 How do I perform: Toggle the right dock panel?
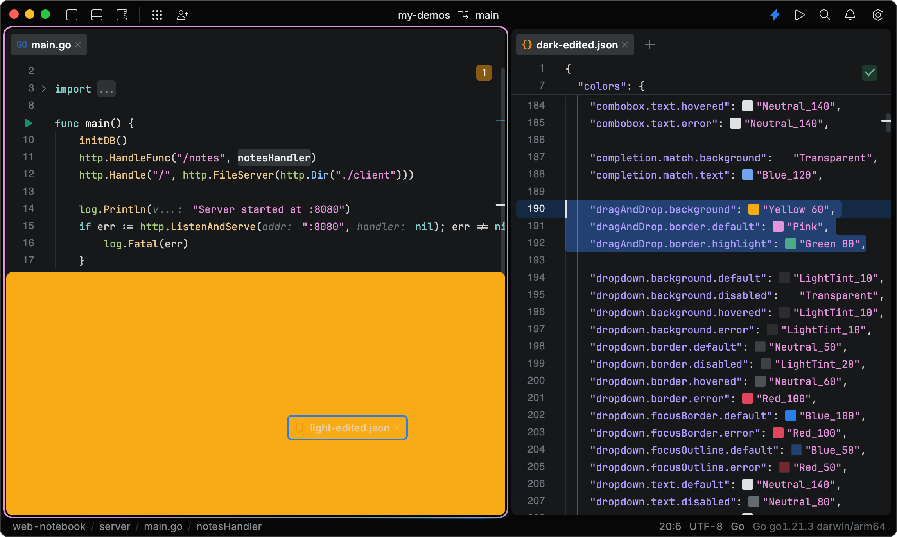click(x=122, y=15)
